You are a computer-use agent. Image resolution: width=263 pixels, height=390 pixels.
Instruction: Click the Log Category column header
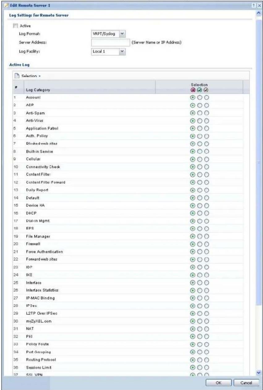(x=90, y=87)
